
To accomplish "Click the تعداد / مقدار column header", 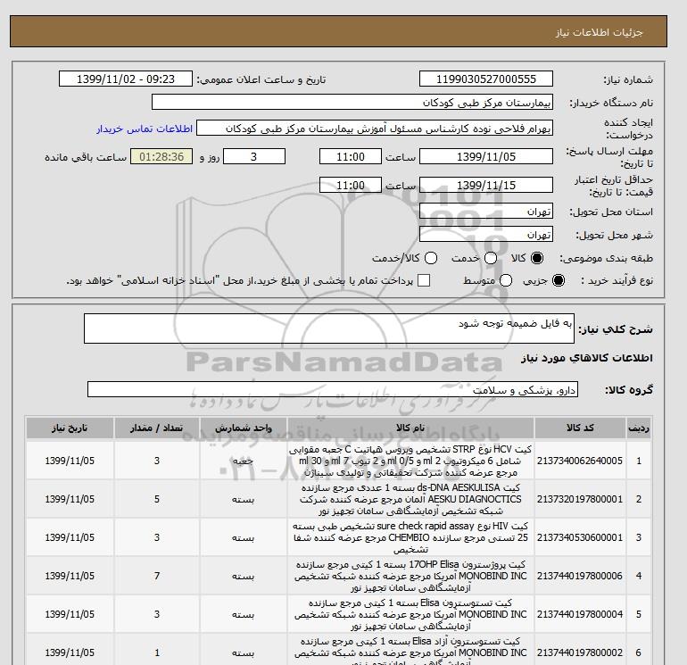I will [x=157, y=428].
